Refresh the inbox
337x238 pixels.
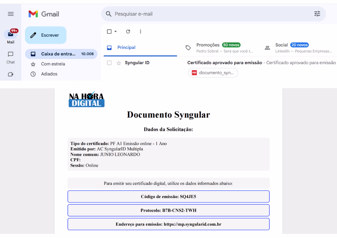pos(128,31)
